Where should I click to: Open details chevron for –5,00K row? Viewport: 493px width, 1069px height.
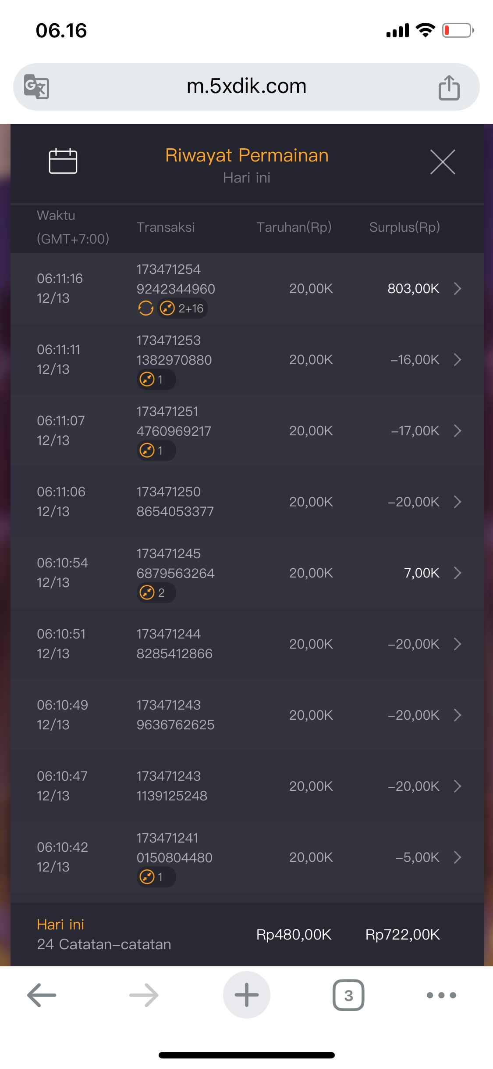point(458,857)
